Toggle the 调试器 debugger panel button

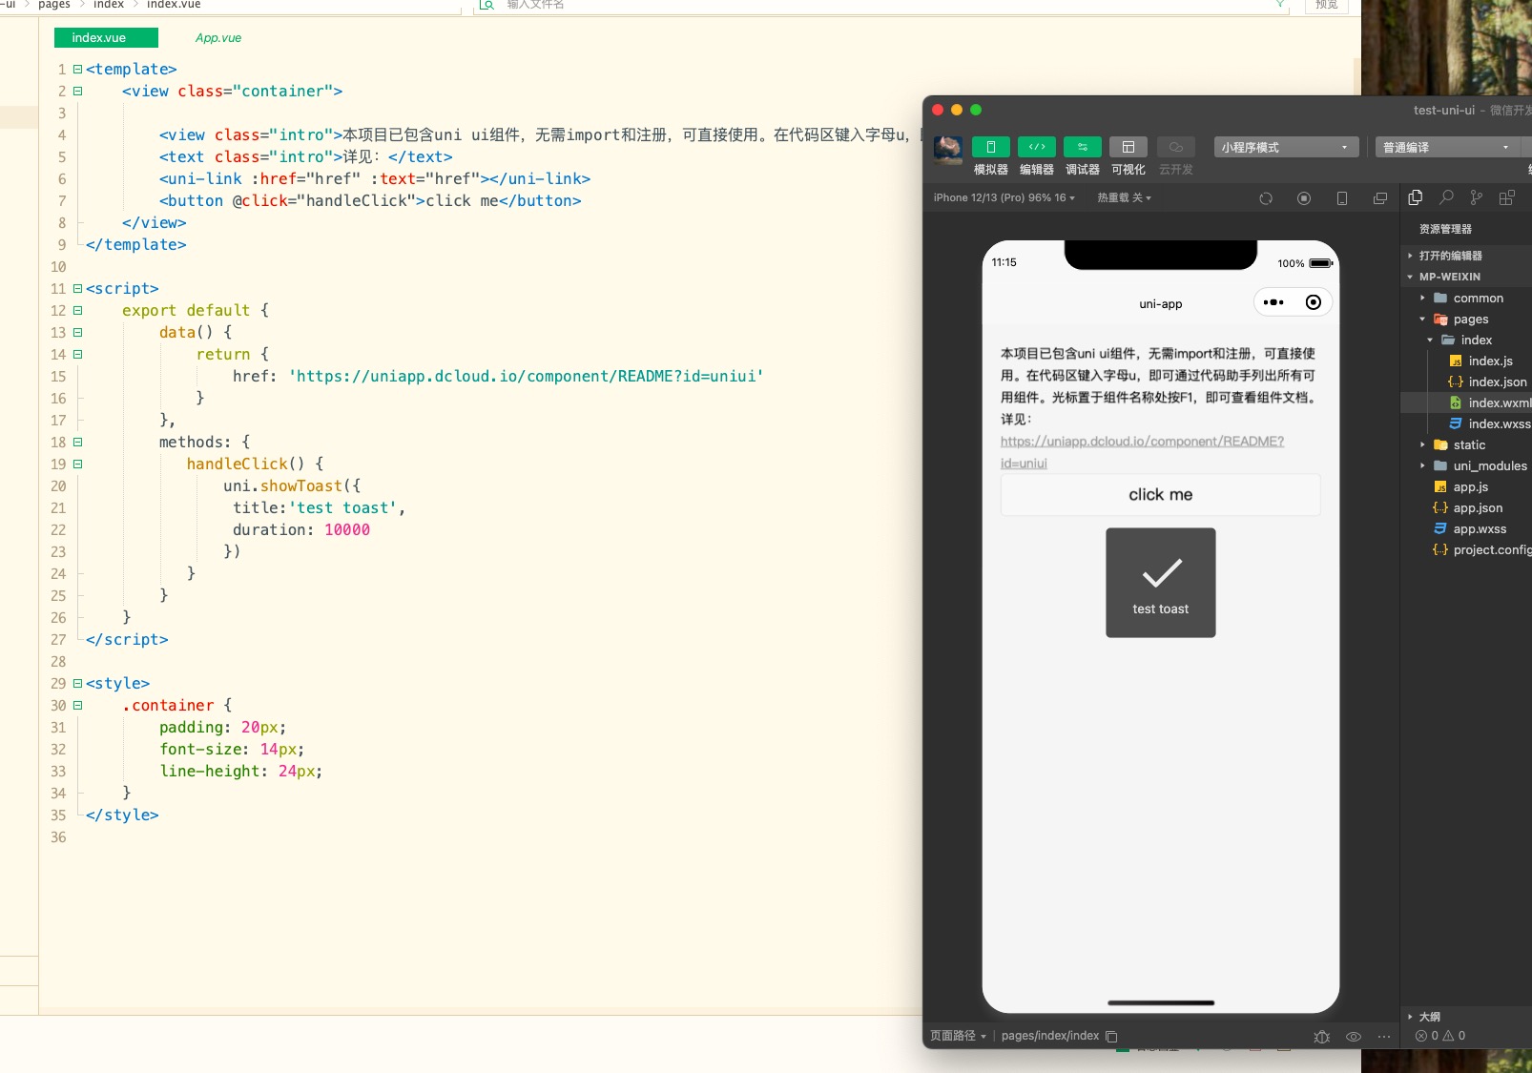(x=1082, y=147)
